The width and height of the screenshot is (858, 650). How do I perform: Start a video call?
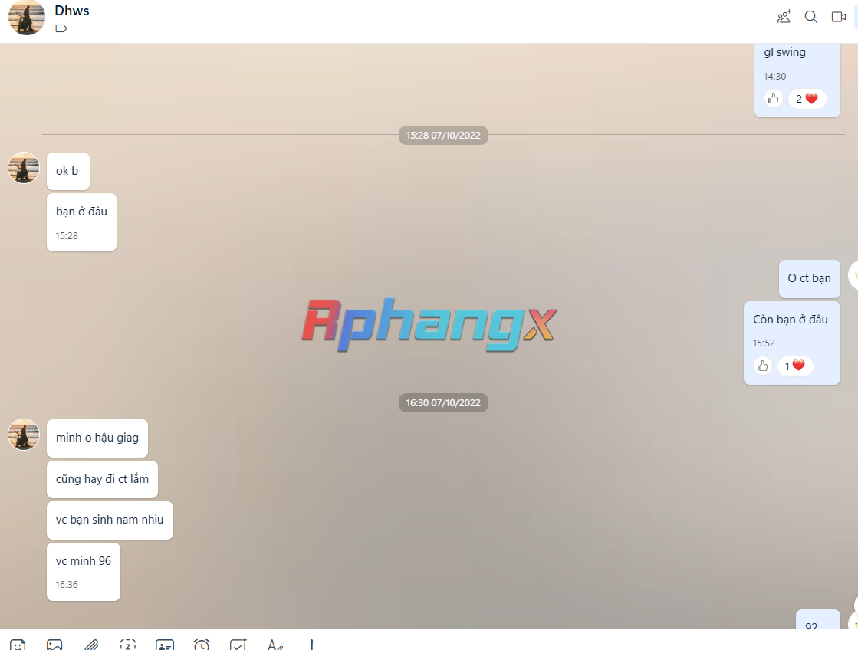[x=839, y=17]
